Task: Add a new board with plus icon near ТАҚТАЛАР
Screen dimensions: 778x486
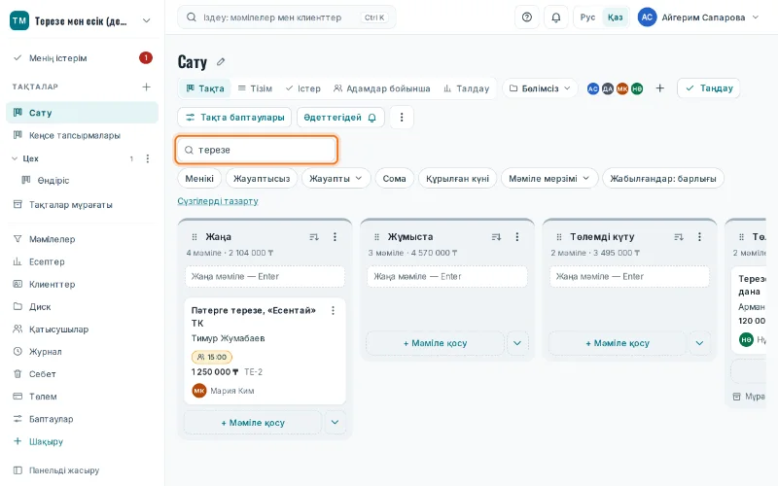Action: [x=147, y=87]
